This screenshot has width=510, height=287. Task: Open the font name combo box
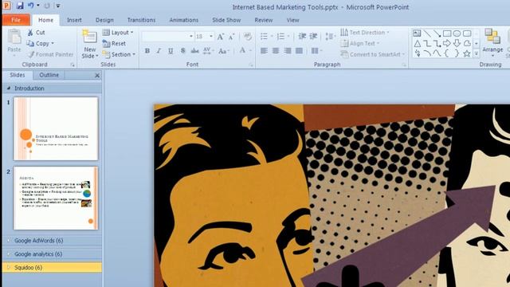[x=167, y=37]
